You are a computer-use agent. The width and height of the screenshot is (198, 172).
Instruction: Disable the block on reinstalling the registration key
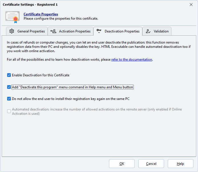(x=9, y=99)
